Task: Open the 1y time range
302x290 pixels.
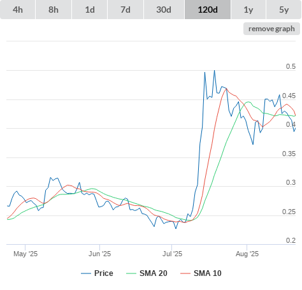Action: pos(248,10)
